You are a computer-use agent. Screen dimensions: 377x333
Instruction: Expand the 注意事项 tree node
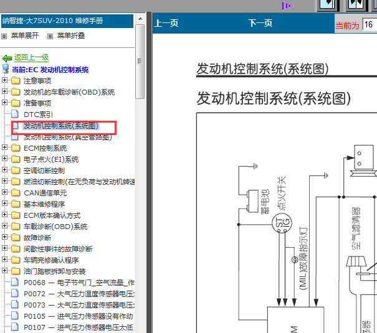point(4,80)
